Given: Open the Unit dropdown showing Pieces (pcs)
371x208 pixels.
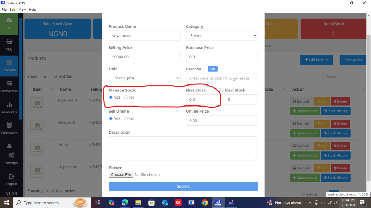Looking at the screenshot, I should [145, 78].
